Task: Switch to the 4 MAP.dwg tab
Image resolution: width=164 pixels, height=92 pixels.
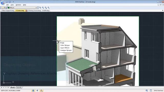Action: click(46, 10)
